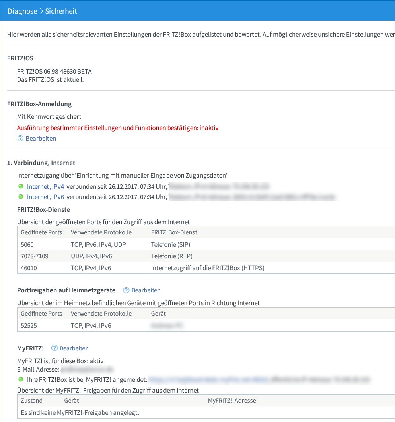395x422 pixels.
Task: Click 'TCP, IPv6, IPv4, UDP' protocol cell
Action: [x=98, y=245]
